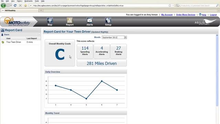220x124 pixels.
Task: Go to browser home icon
Action: coord(25,6)
